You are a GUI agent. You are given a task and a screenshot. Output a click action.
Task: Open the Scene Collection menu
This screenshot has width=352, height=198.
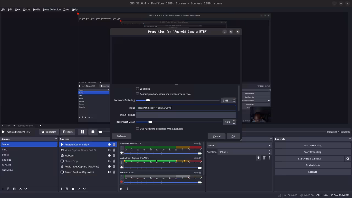[52, 9]
